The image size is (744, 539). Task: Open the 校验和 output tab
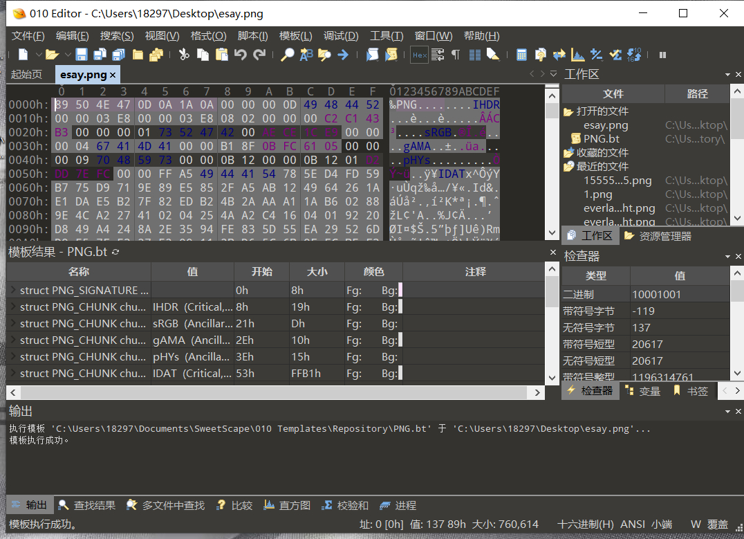(x=346, y=505)
